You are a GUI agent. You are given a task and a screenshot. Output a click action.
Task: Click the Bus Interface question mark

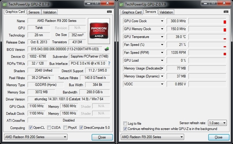coord(109,63)
